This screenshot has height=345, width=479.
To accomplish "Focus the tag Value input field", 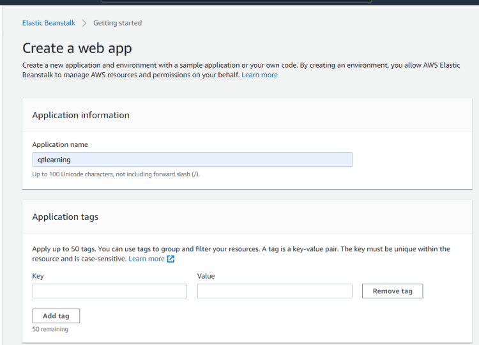I will (275, 291).
